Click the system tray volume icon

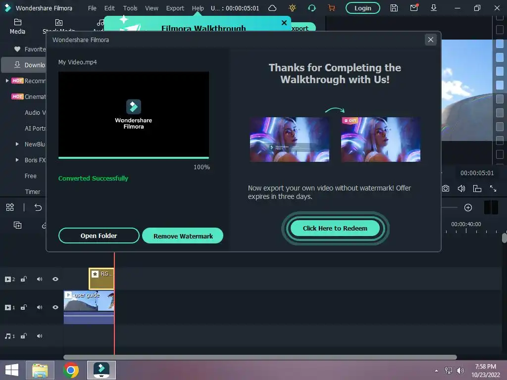point(460,371)
